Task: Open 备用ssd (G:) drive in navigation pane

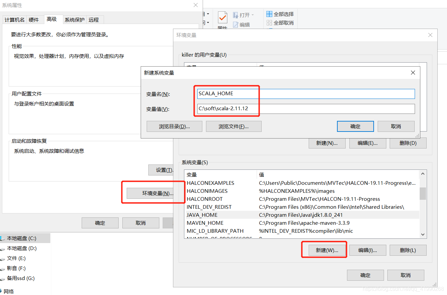Action: 21,278
